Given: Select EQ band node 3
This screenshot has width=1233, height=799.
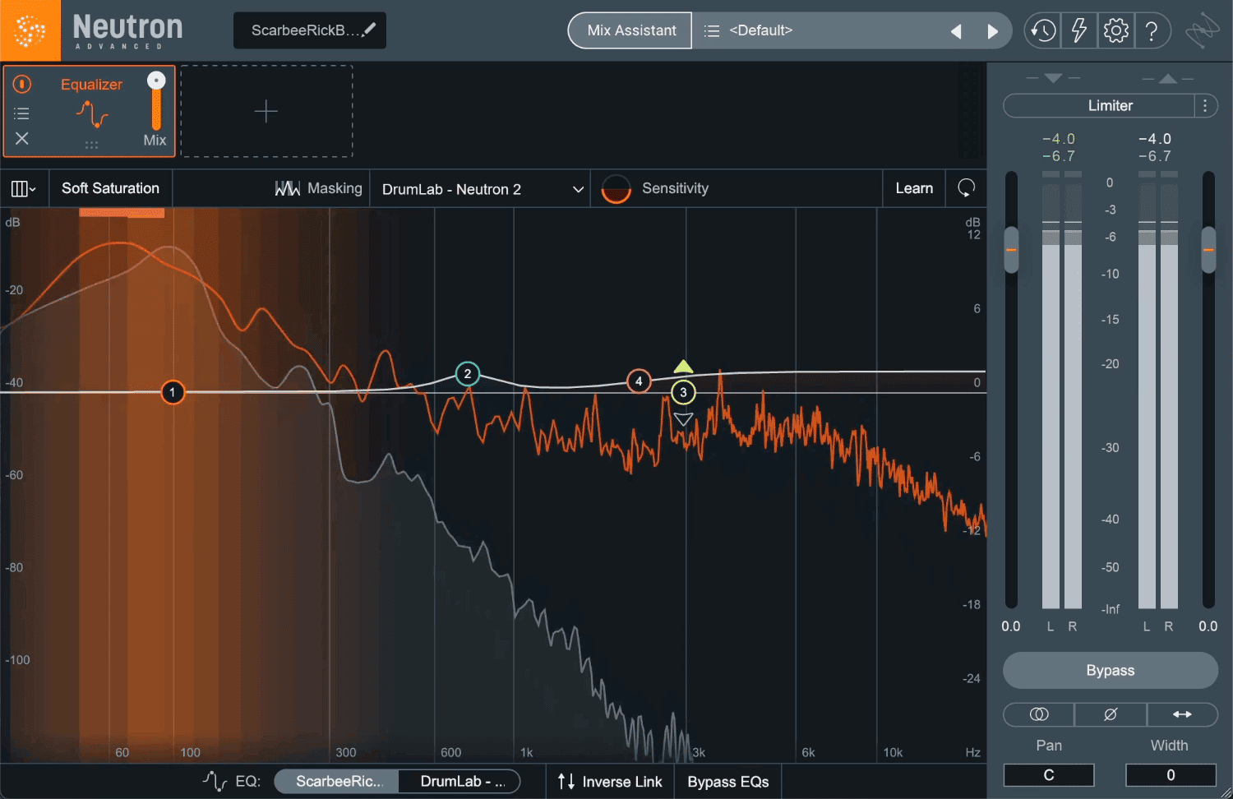Looking at the screenshot, I should pos(683,393).
